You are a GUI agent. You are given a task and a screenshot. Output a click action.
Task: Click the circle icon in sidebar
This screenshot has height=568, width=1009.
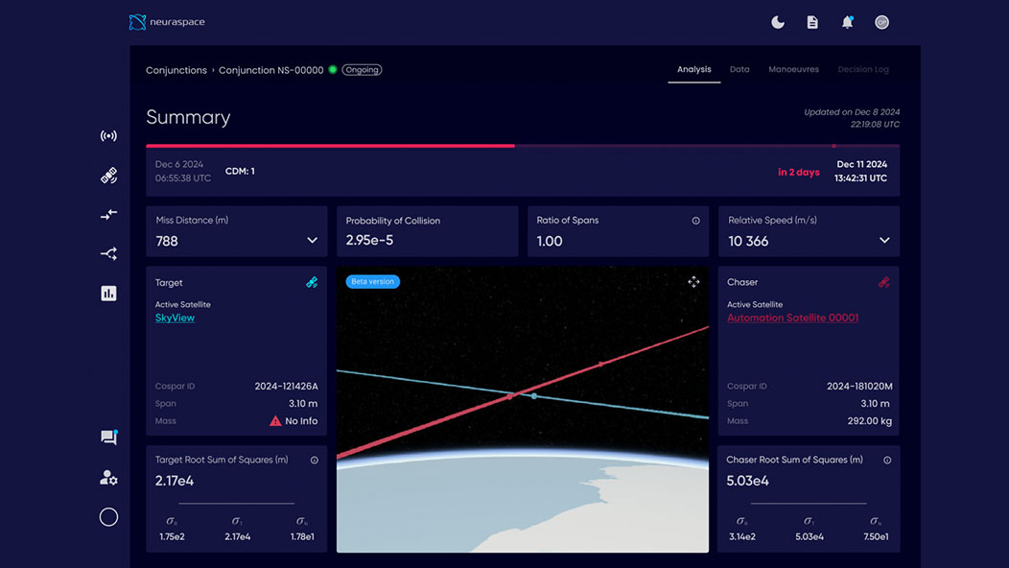pos(108,517)
